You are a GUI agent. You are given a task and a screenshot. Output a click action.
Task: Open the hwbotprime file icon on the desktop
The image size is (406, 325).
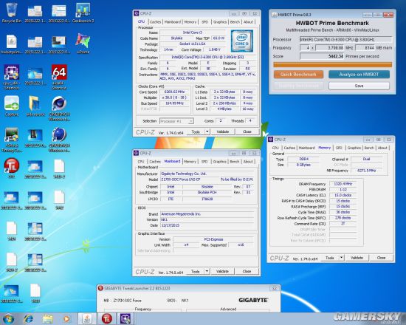11,44
